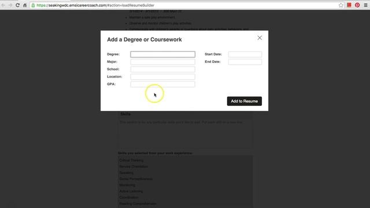Click the Active Listening skill text
The height and width of the screenshot is (208, 370).
(131, 191)
